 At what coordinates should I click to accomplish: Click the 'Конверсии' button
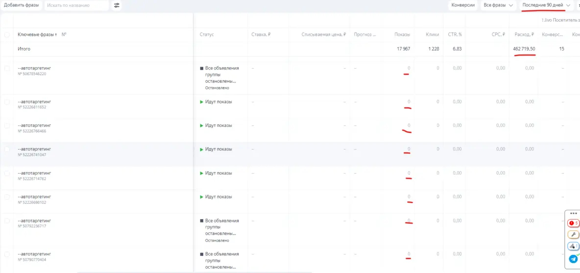click(x=463, y=5)
